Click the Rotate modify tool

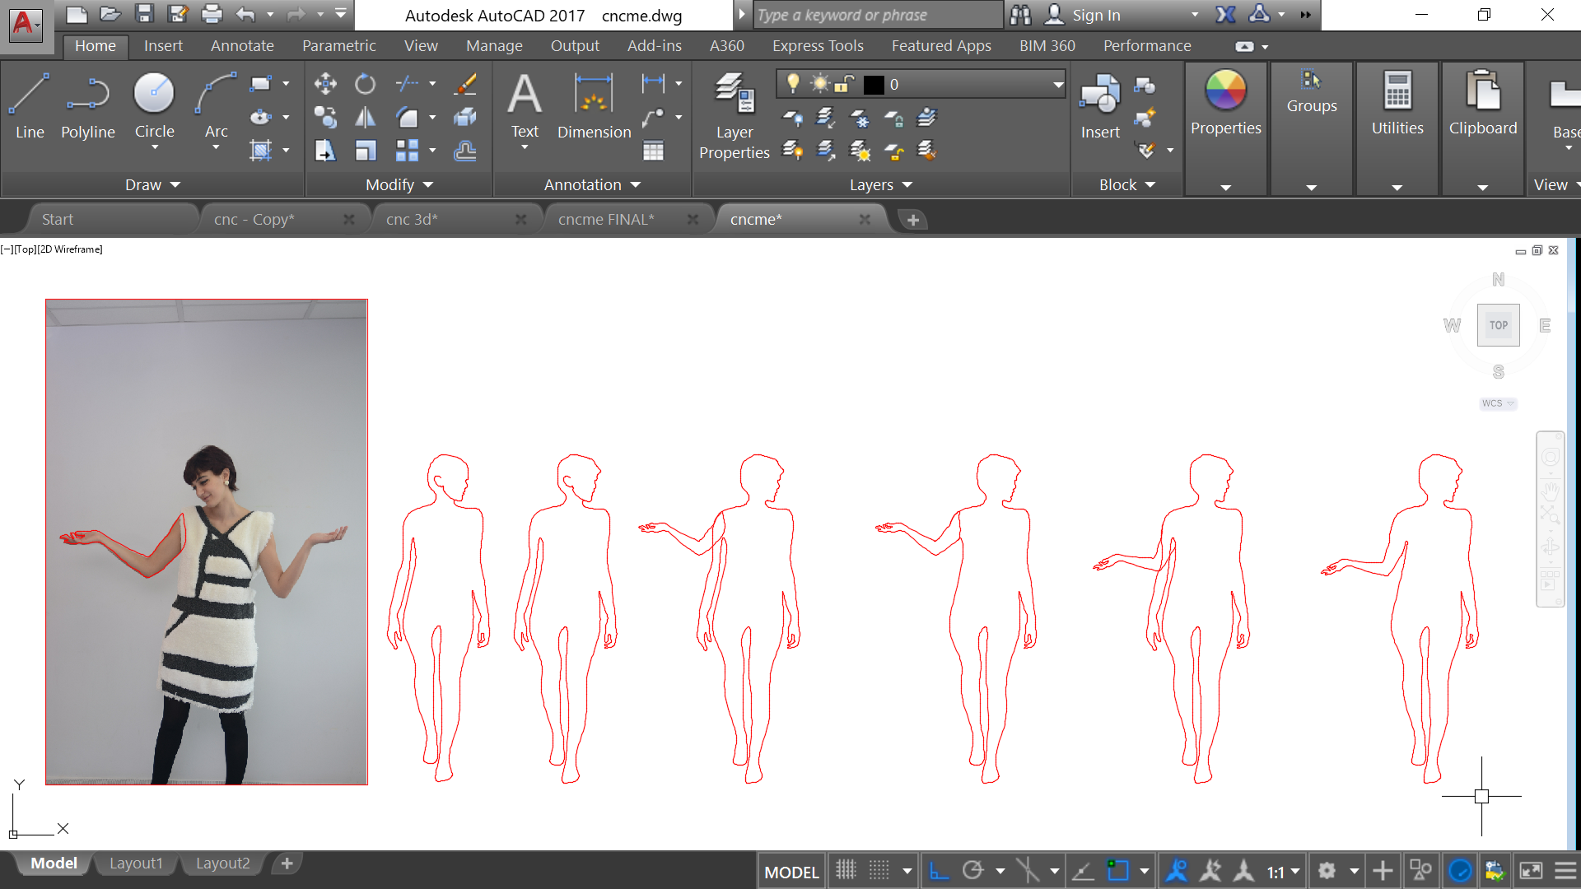point(365,83)
